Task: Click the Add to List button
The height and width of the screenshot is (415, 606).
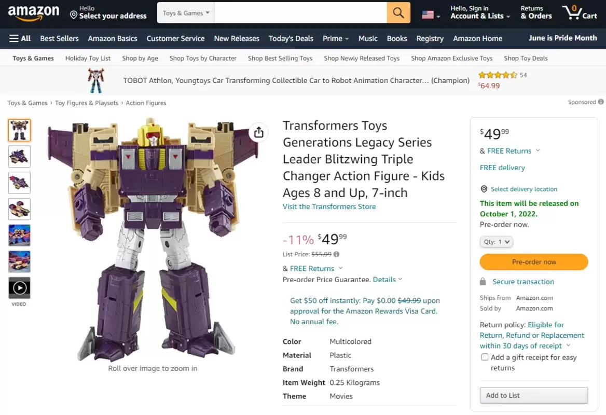Action: tap(534, 395)
